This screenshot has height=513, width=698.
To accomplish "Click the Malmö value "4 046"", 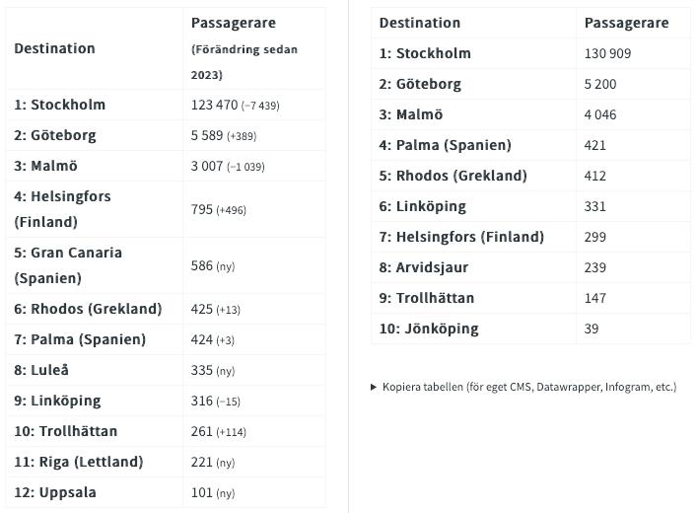I will (x=600, y=114).
